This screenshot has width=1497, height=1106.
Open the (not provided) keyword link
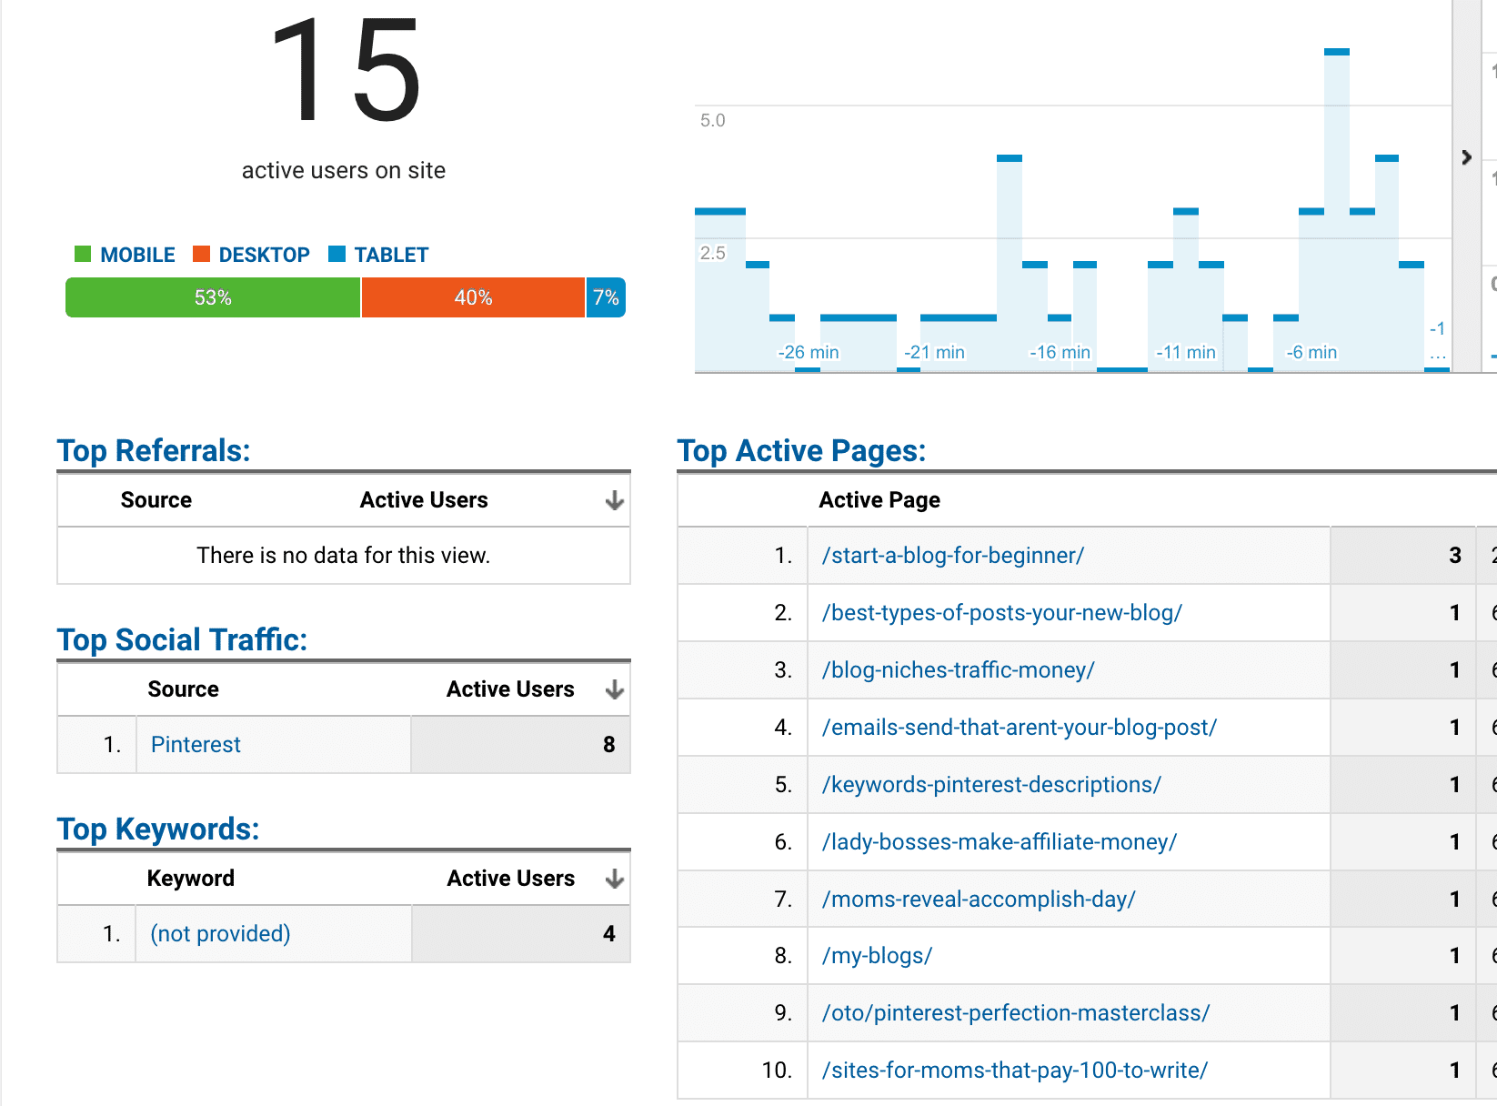[218, 933]
